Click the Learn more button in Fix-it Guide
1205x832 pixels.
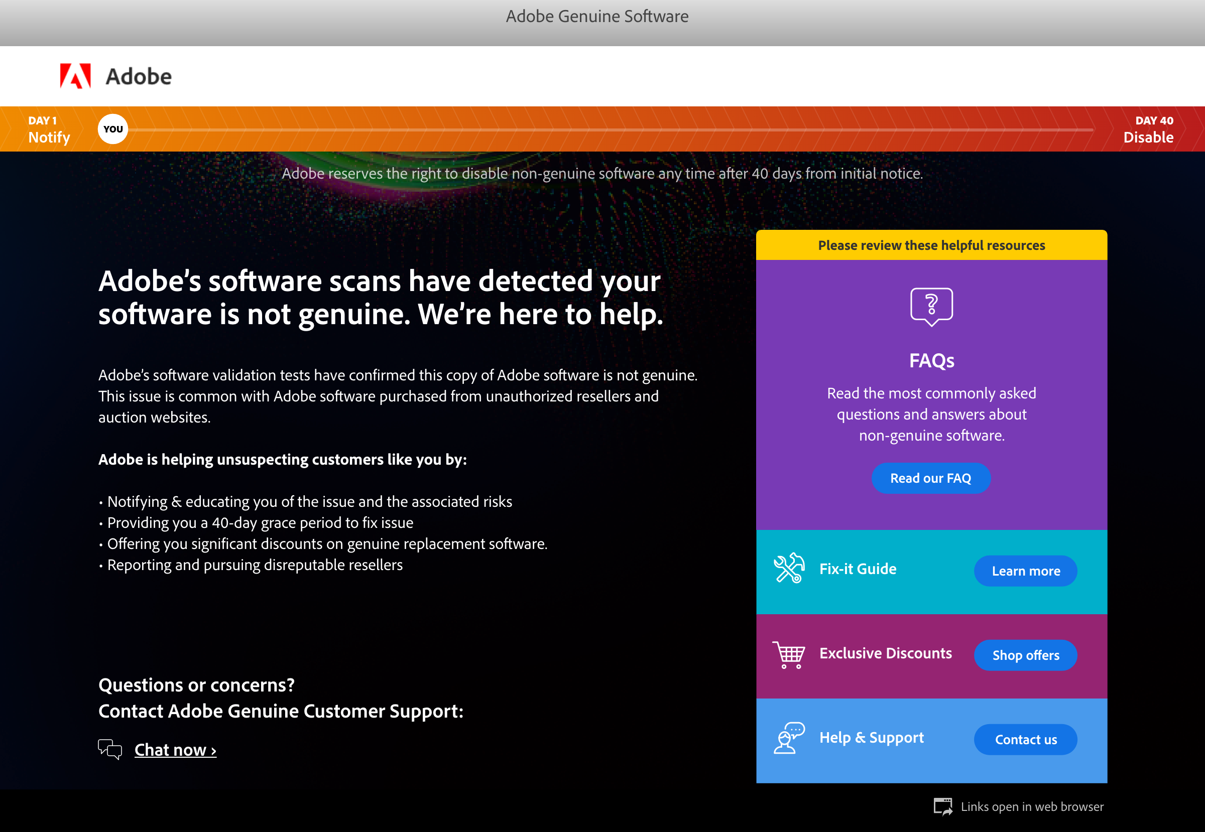click(1026, 570)
